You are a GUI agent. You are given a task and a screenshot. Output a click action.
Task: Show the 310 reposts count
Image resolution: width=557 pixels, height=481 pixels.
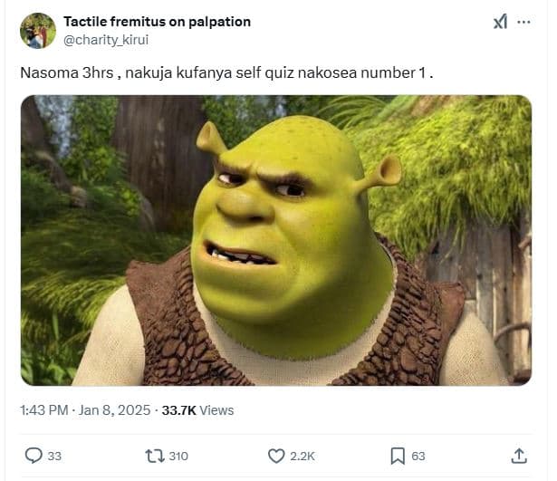pos(178,457)
